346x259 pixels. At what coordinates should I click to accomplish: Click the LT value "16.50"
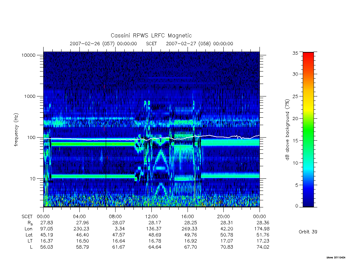click(82, 241)
